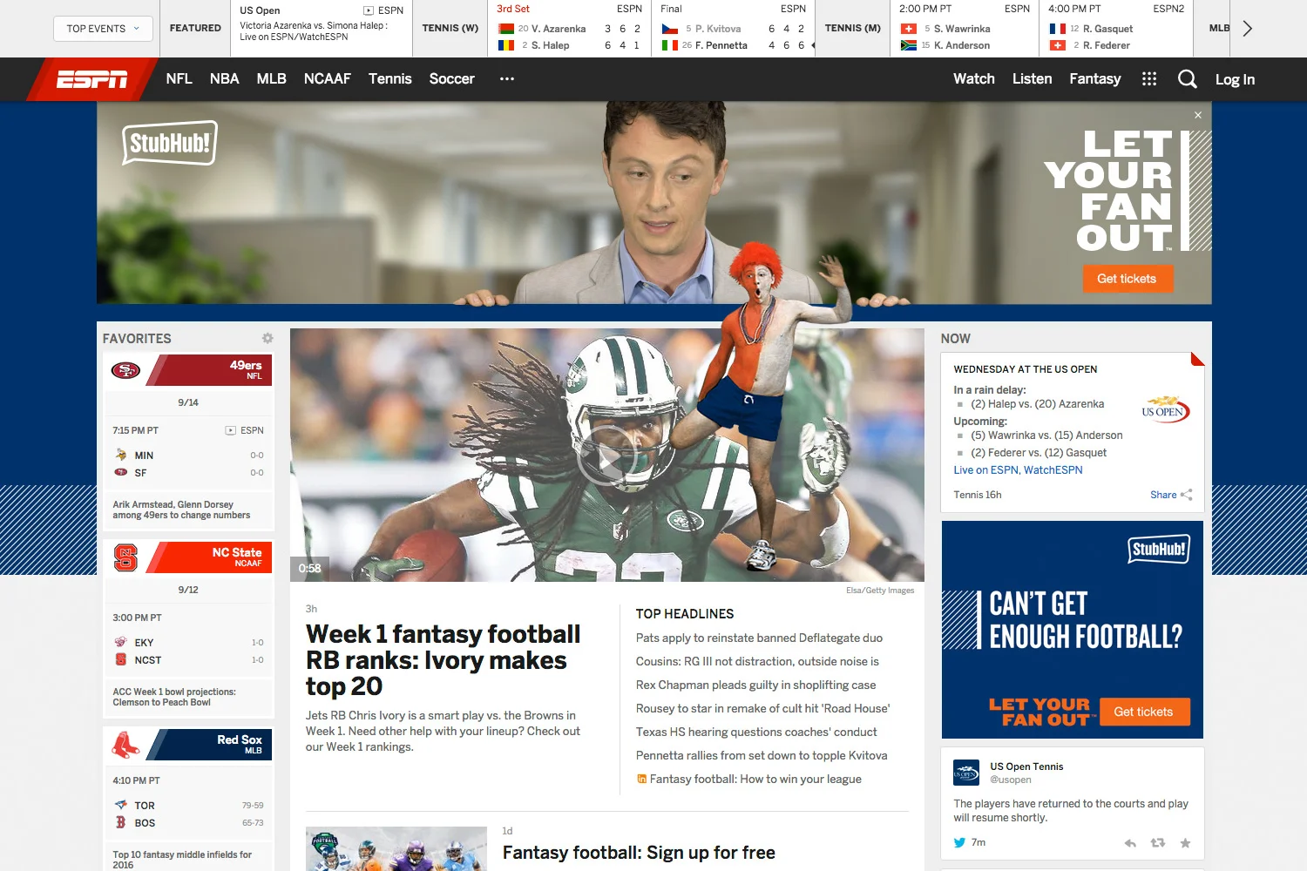
Task: Click Listen in the navigation bar
Action: 1032,79
